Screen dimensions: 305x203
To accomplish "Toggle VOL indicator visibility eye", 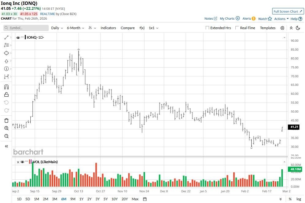I will pos(22,162).
